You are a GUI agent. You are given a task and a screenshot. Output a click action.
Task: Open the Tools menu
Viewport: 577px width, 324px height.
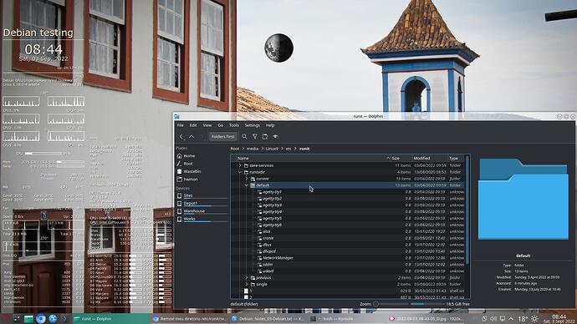tap(234, 125)
